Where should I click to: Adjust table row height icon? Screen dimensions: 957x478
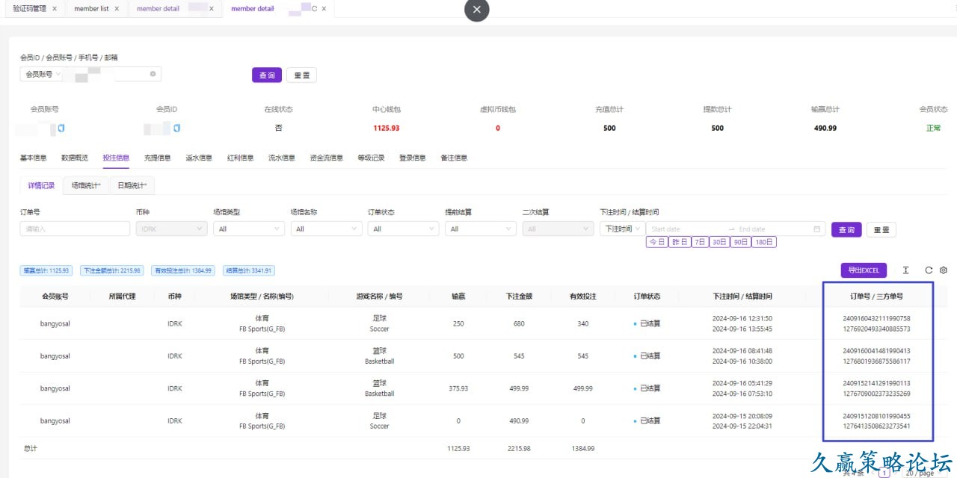905,270
